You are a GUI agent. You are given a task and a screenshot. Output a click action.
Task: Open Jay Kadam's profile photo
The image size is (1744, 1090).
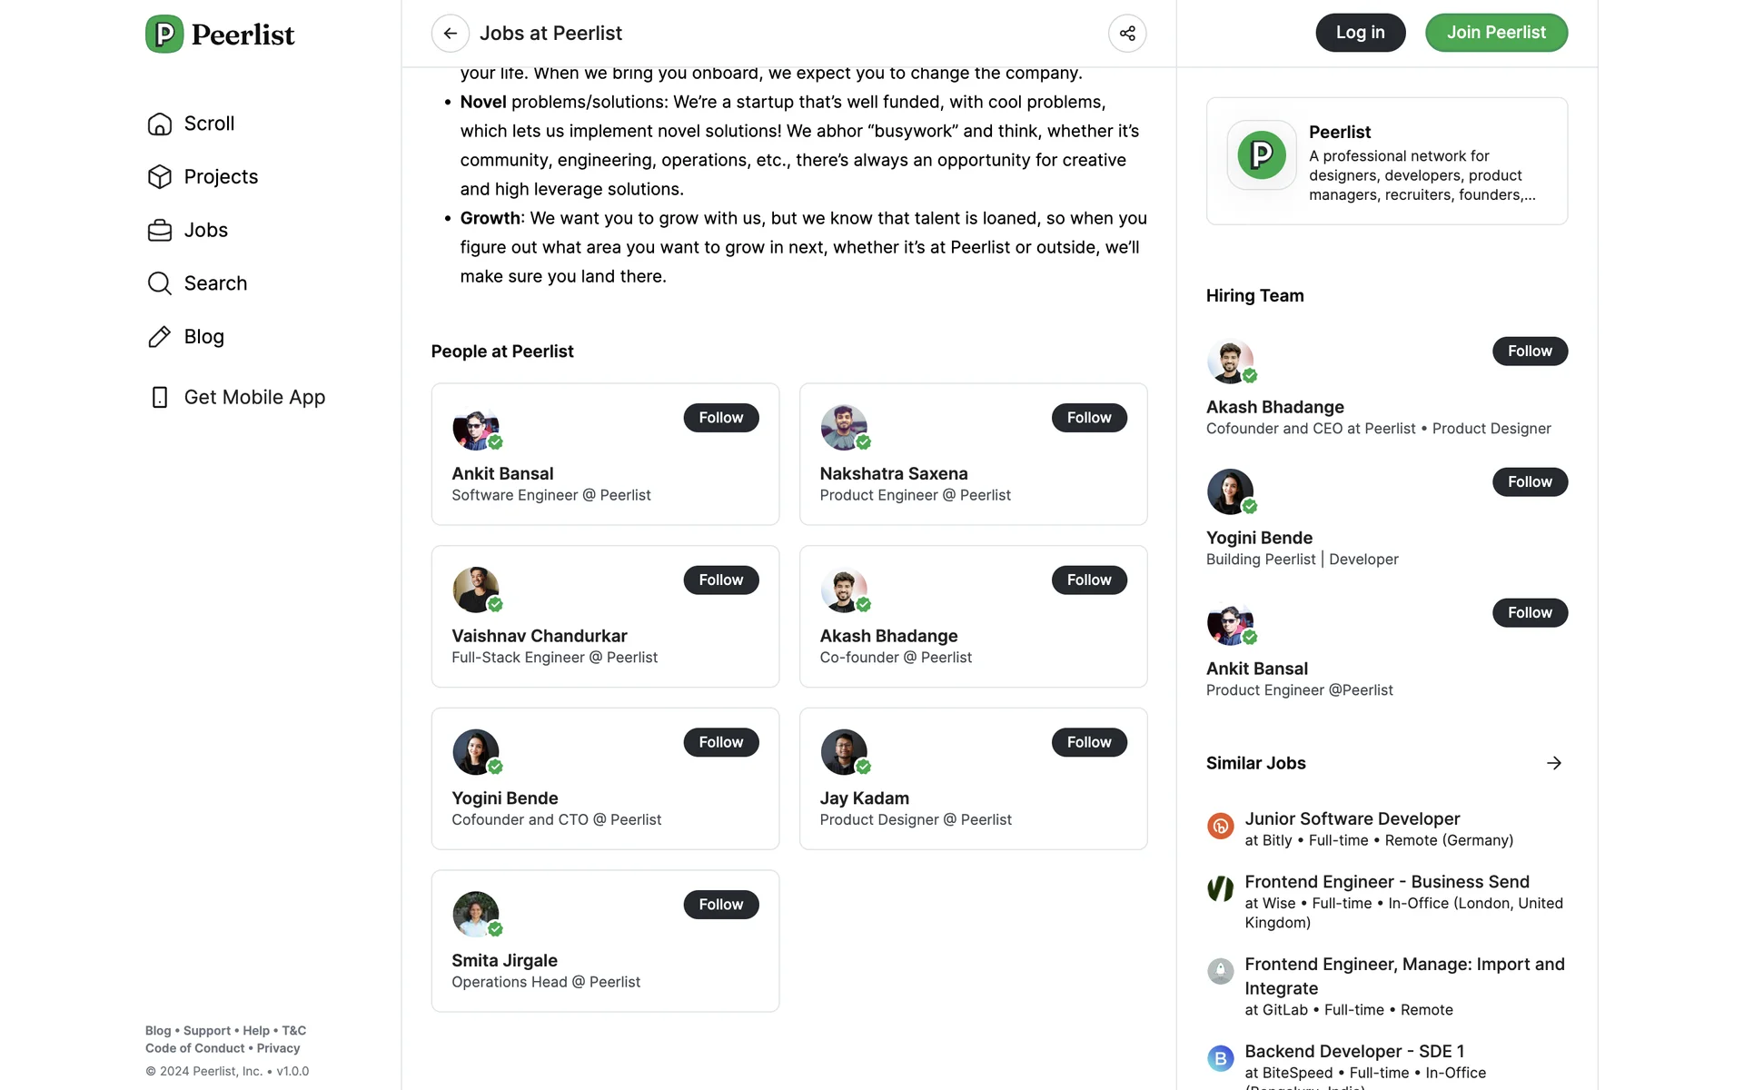click(x=844, y=752)
